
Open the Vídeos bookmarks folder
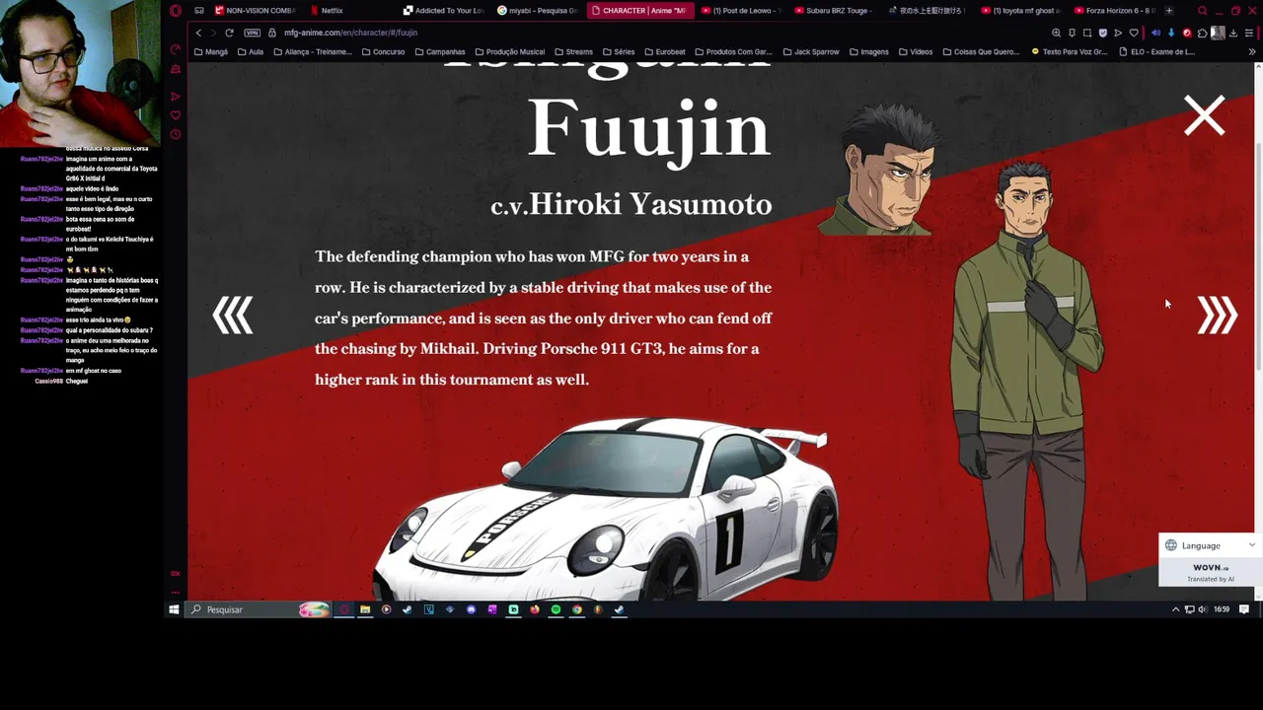(x=916, y=51)
